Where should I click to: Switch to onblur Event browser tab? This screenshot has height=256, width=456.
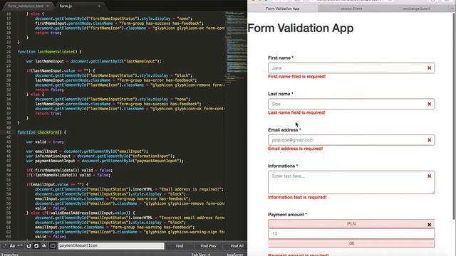click(351, 9)
